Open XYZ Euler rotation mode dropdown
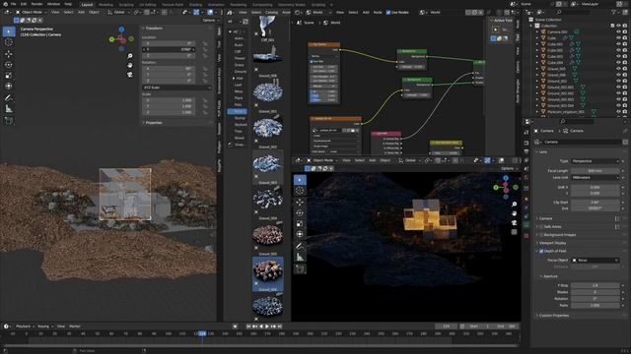Image resolution: width=631 pixels, height=354 pixels. pyautogui.click(x=176, y=88)
